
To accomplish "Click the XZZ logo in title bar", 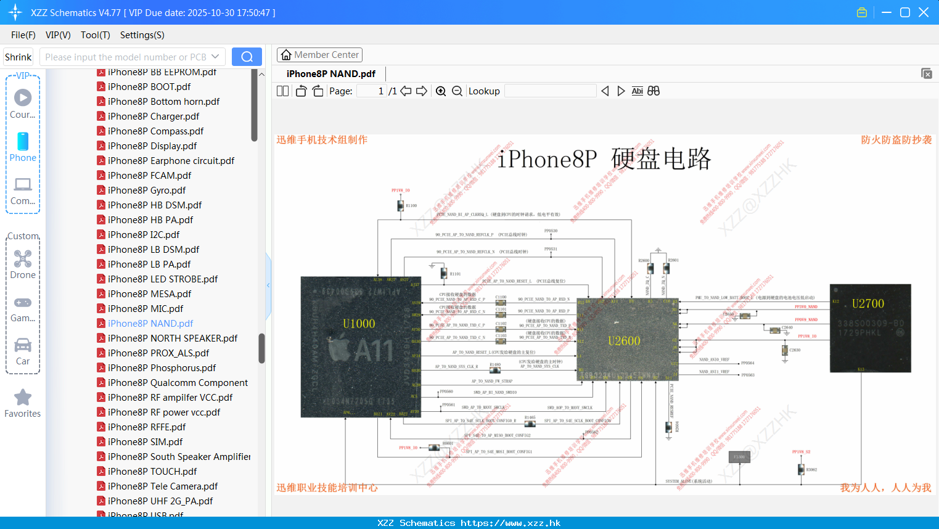I will coord(15,12).
